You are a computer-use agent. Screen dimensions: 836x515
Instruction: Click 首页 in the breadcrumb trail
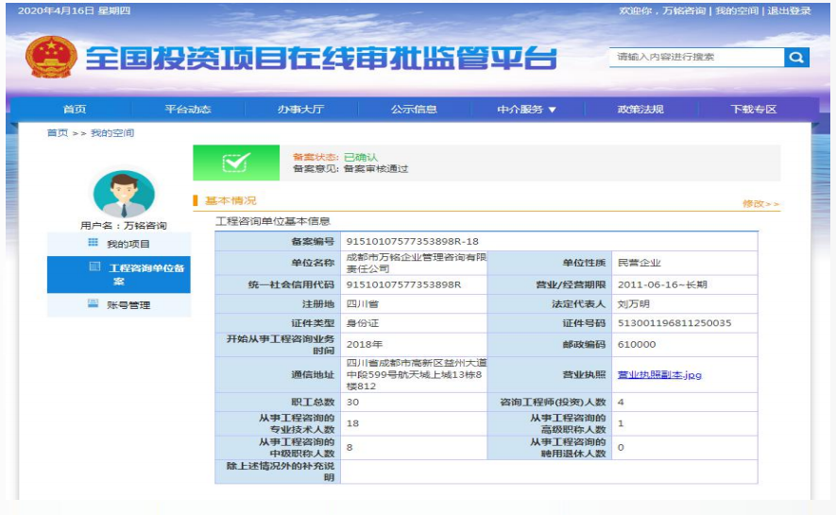coord(58,133)
